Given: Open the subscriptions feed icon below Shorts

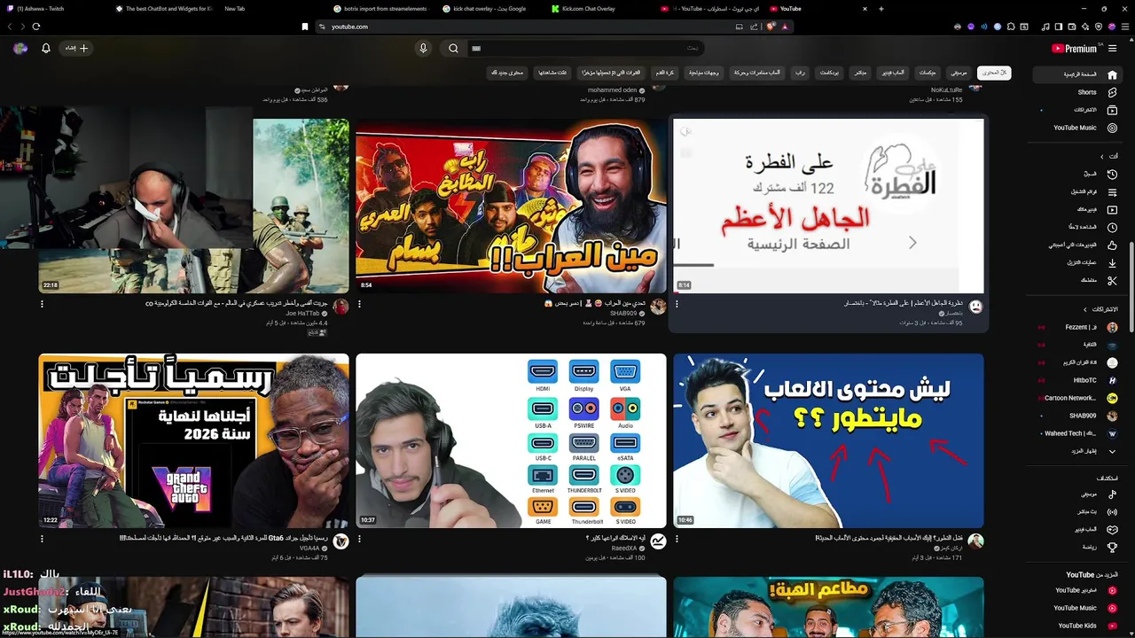Looking at the screenshot, I should coord(1112,110).
